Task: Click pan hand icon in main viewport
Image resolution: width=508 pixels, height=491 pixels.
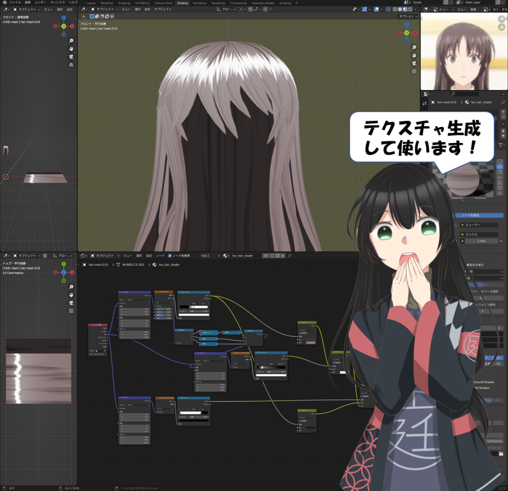Action: coord(414,56)
